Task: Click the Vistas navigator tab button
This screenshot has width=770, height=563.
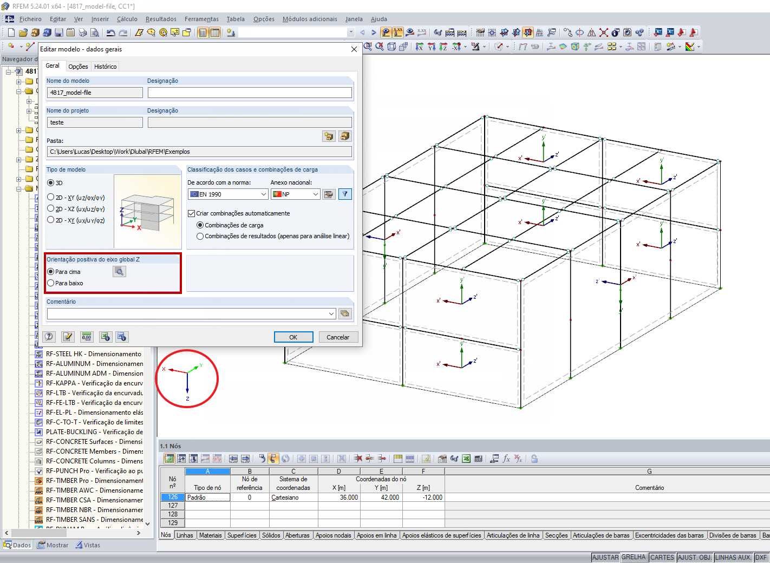Action: (x=88, y=545)
